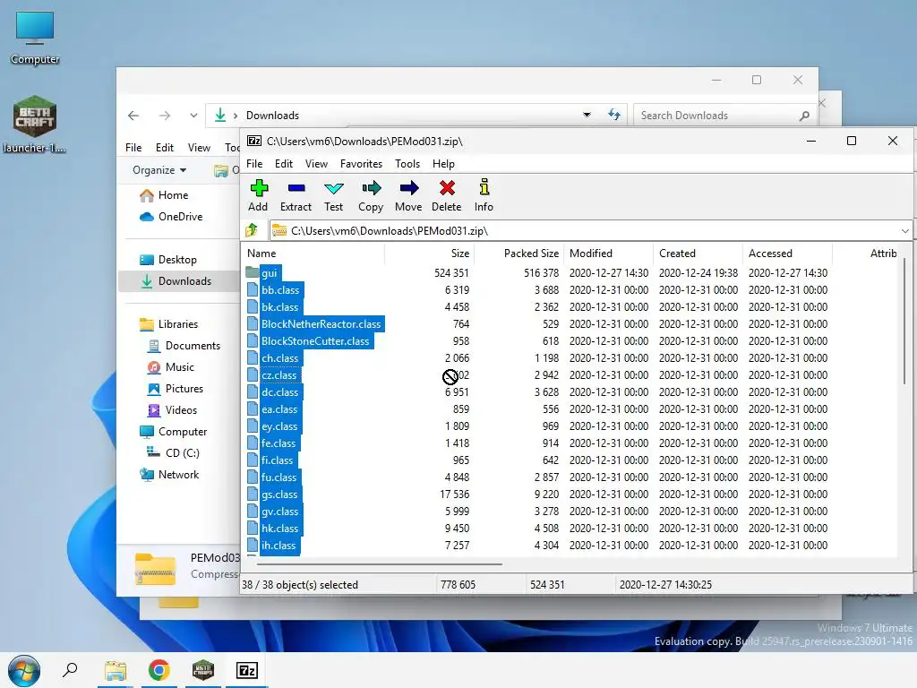Click the Info toolbar icon

(484, 195)
